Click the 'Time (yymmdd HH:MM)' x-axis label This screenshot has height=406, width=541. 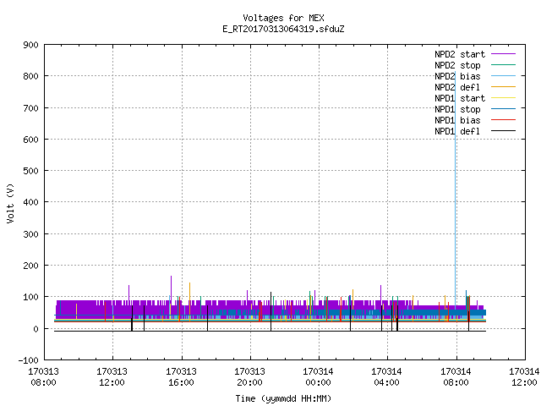283,398
